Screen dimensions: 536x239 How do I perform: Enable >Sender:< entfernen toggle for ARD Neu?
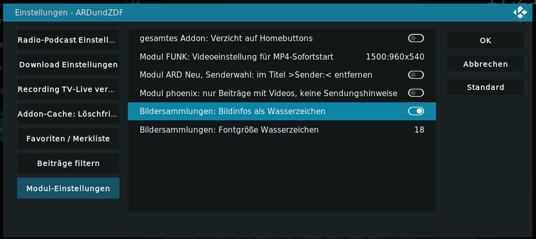point(416,75)
